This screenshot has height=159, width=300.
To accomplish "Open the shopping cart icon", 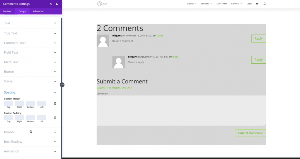I will (257, 4).
